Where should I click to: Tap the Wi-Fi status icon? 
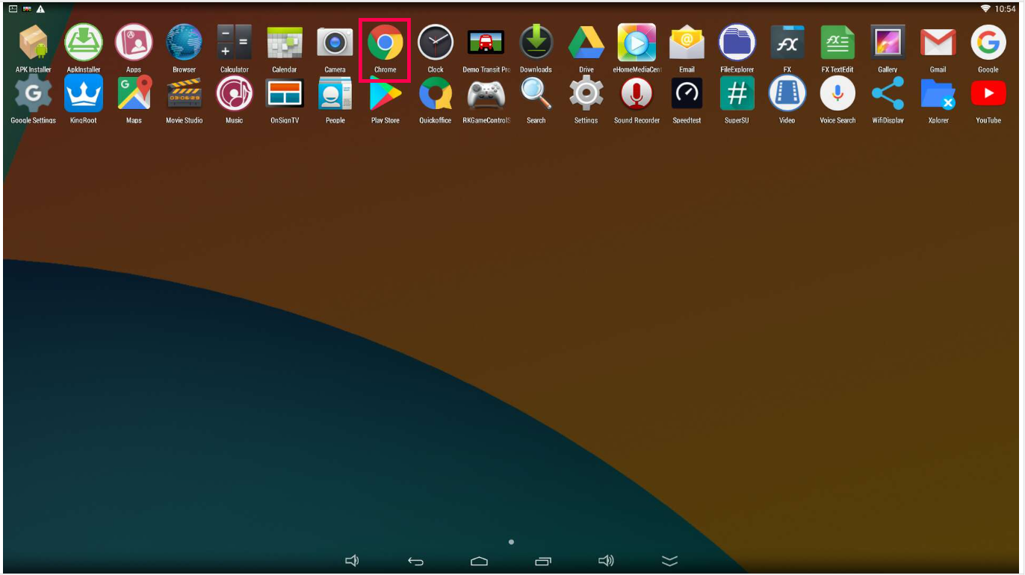tap(985, 8)
